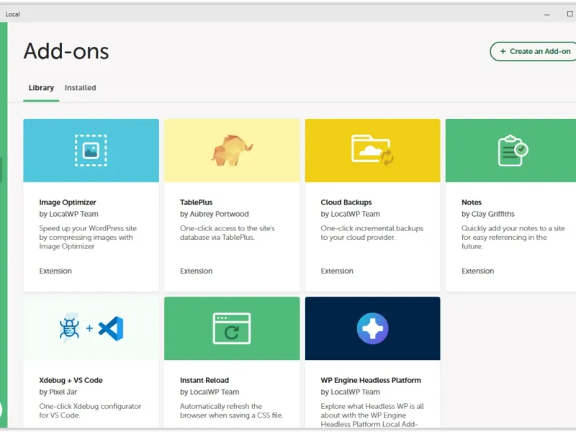The image size is (576, 432).
Task: Click the Image Optimizer dashed-frame icon
Action: [91, 150]
